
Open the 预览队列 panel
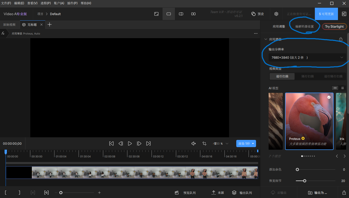click(x=185, y=193)
